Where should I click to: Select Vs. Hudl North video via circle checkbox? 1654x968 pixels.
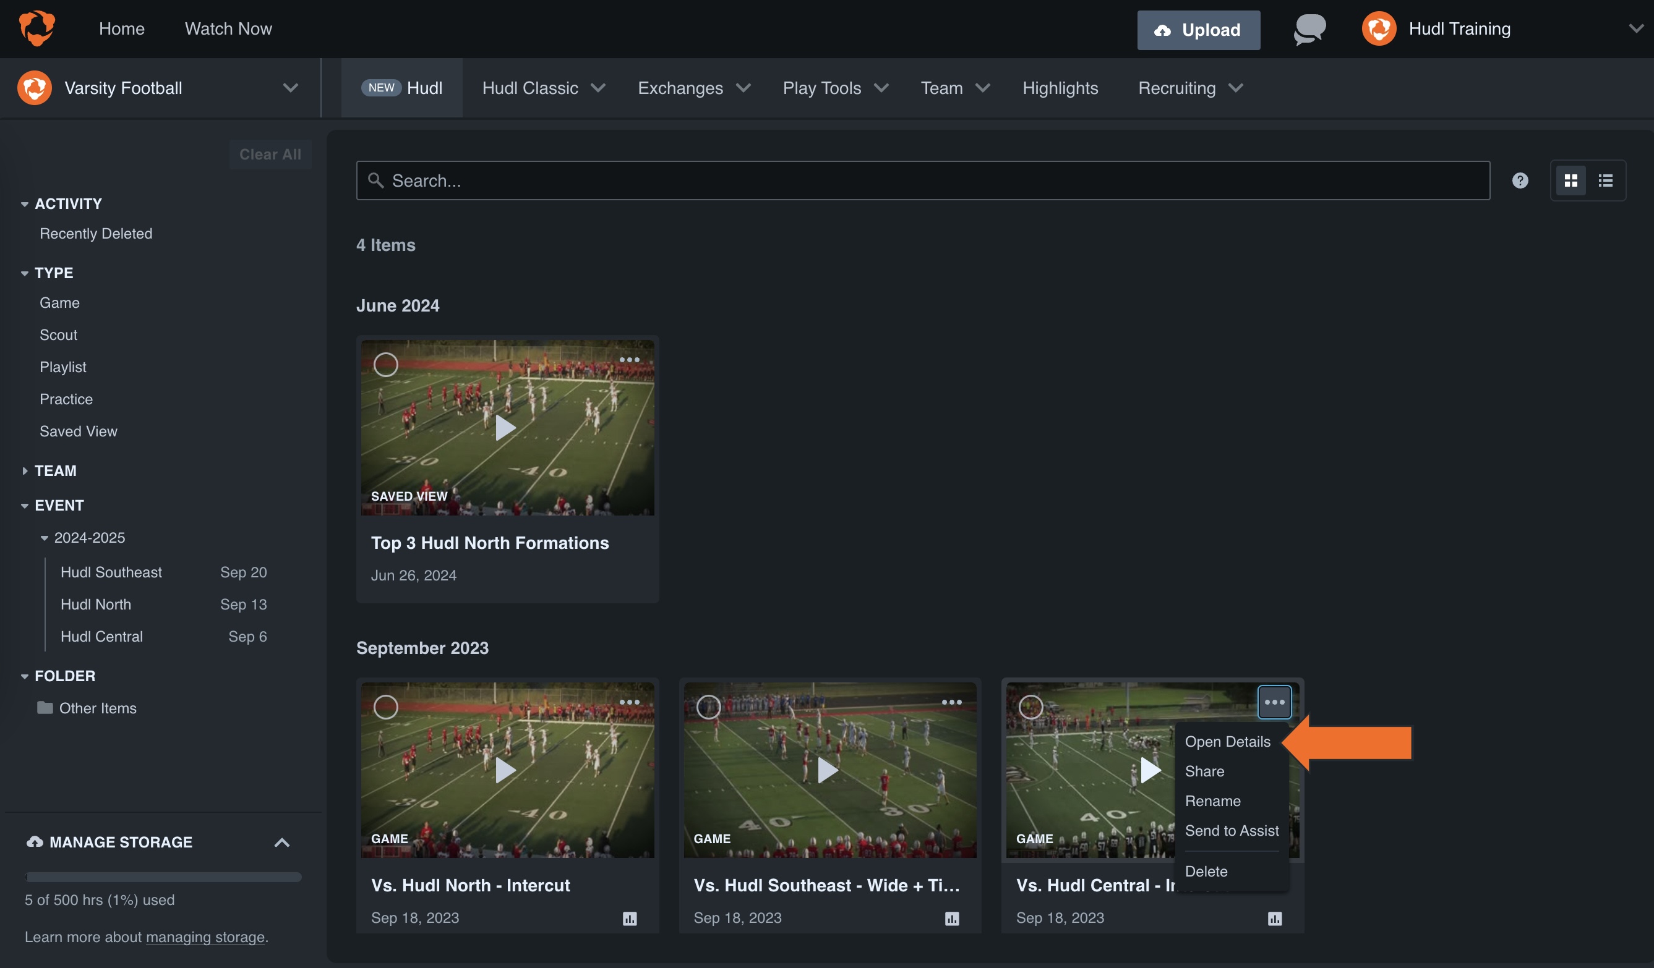point(386,707)
